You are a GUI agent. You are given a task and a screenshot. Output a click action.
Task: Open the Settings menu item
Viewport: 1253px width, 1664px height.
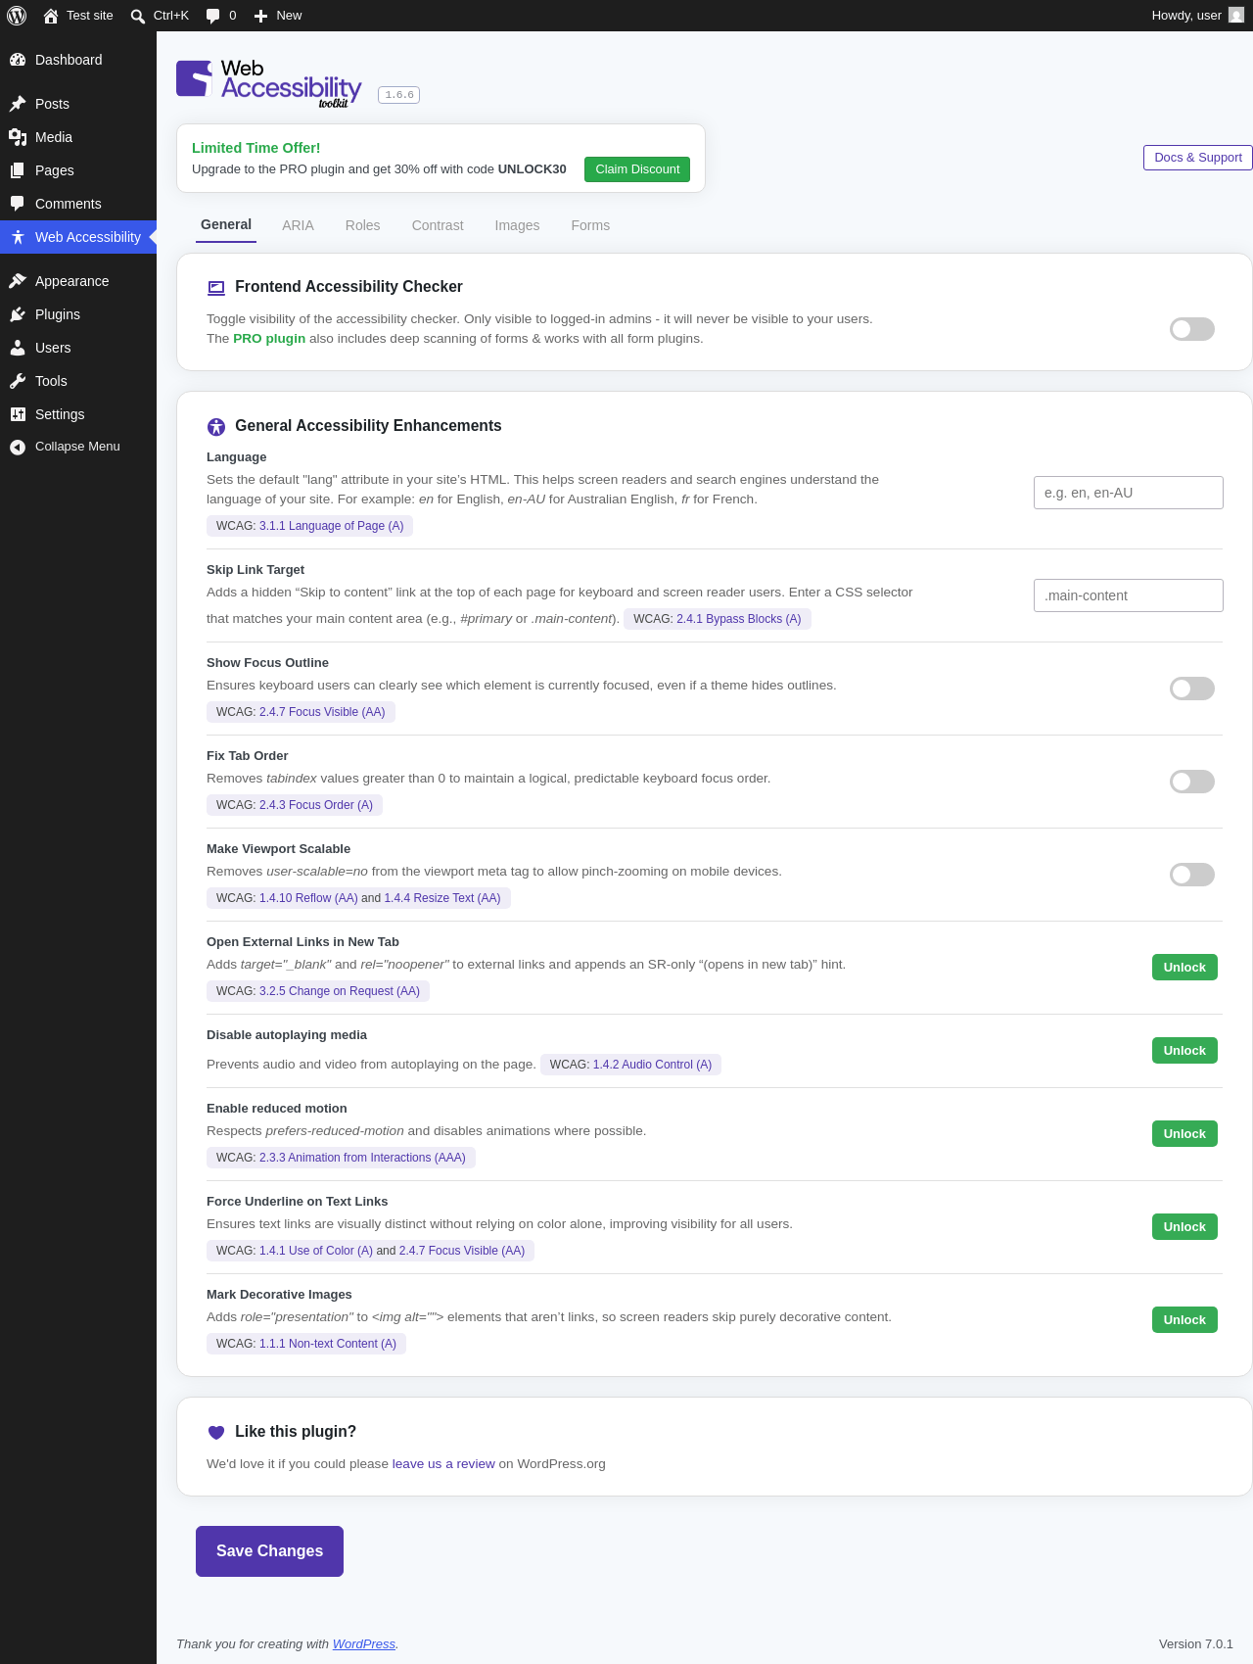click(x=78, y=414)
